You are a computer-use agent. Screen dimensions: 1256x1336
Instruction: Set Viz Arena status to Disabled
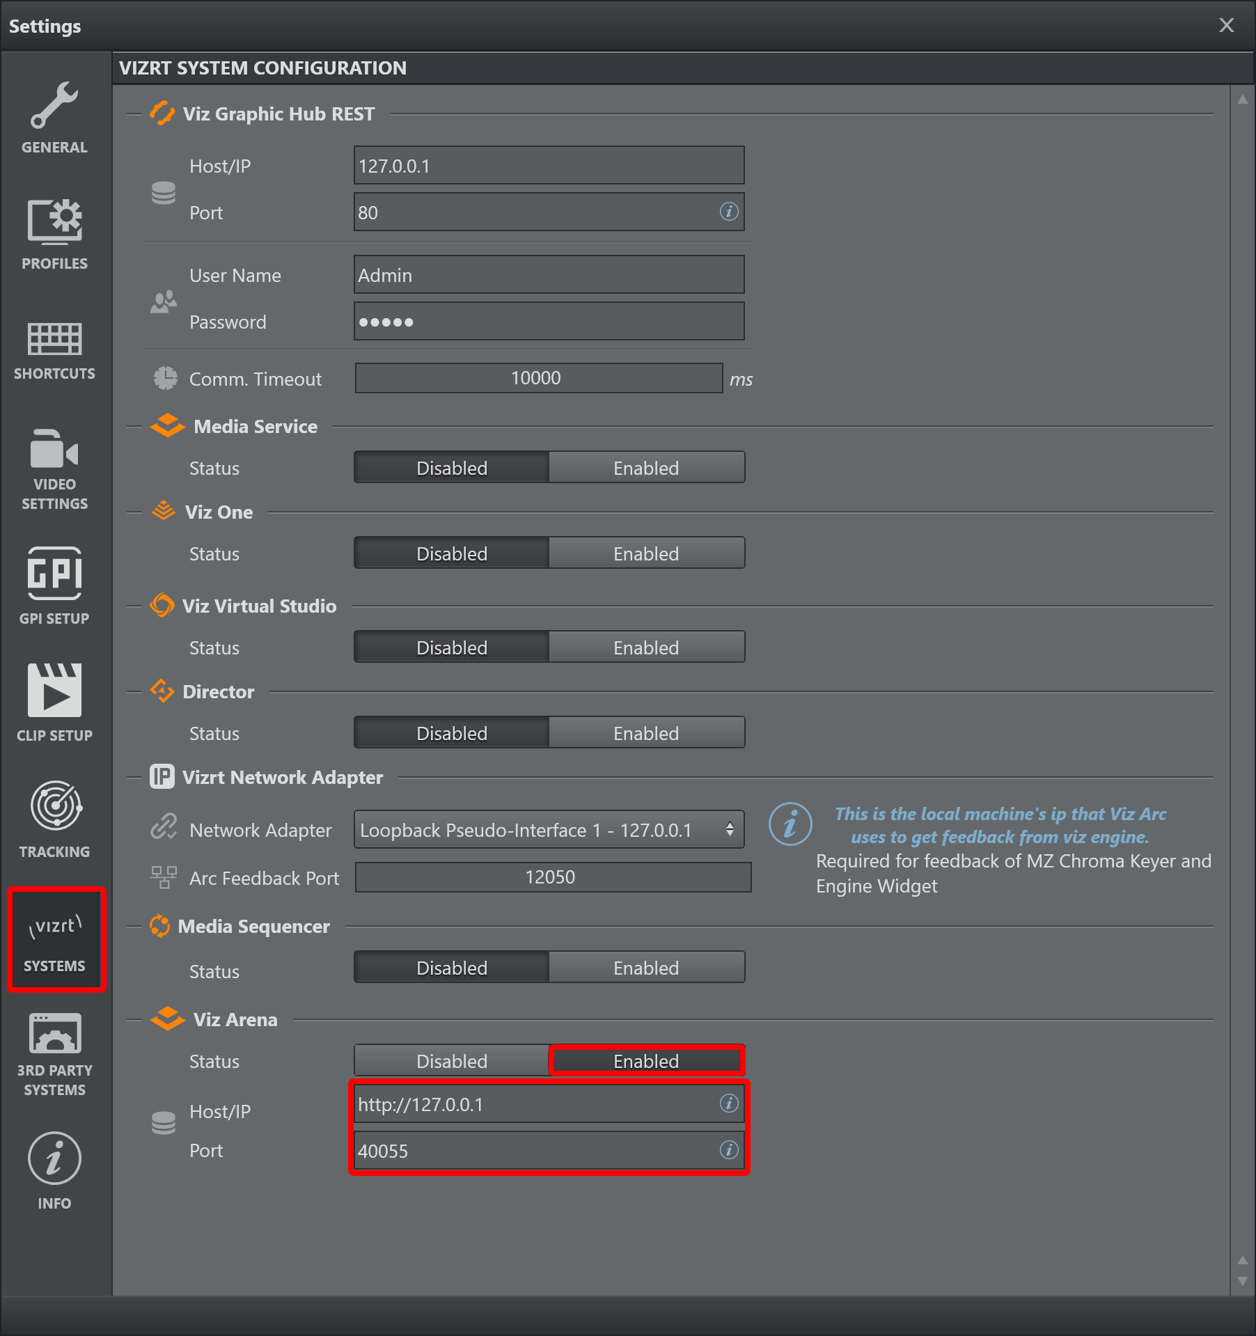(x=452, y=1061)
